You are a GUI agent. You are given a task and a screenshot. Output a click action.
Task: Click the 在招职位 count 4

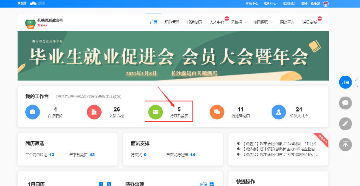click(x=55, y=109)
